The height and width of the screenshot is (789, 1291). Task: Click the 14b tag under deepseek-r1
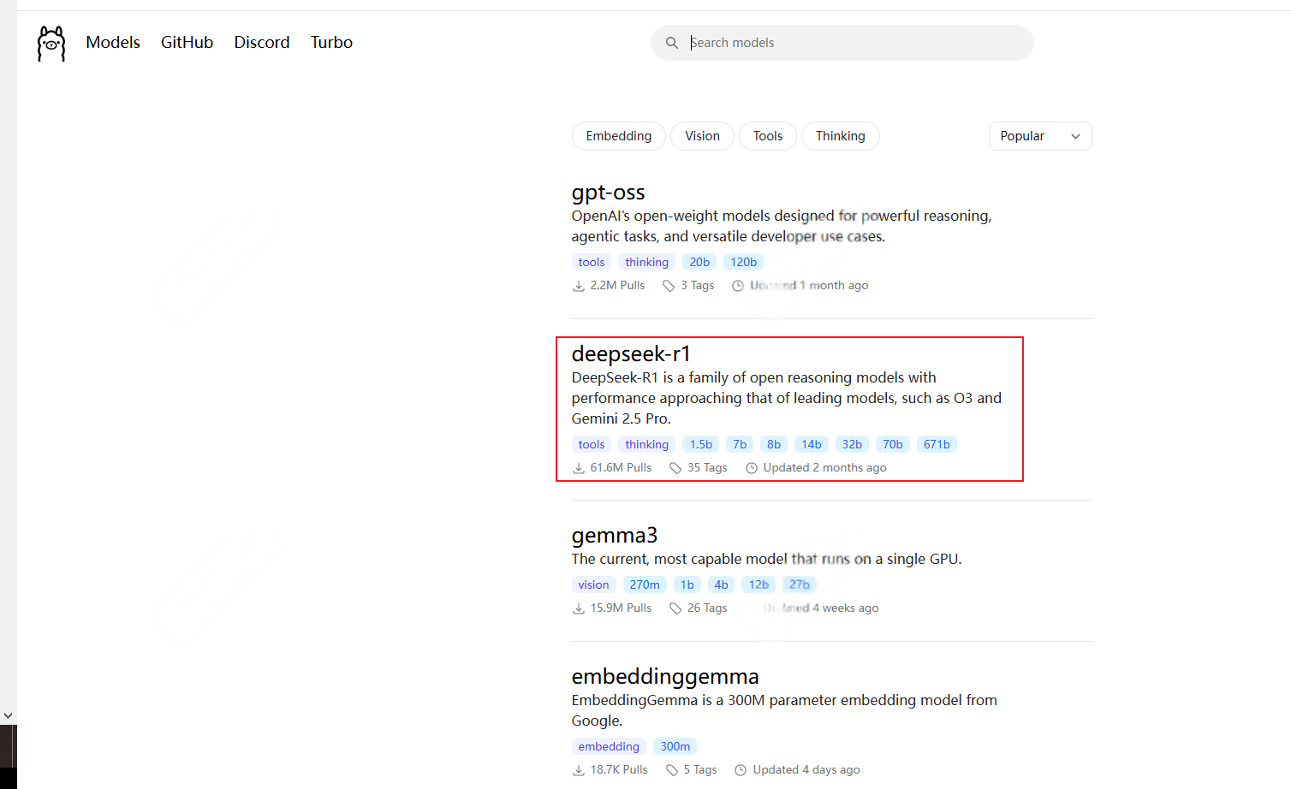[812, 445]
